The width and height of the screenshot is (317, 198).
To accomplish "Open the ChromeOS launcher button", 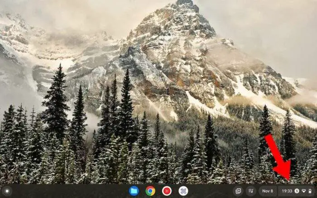I will 7,191.
